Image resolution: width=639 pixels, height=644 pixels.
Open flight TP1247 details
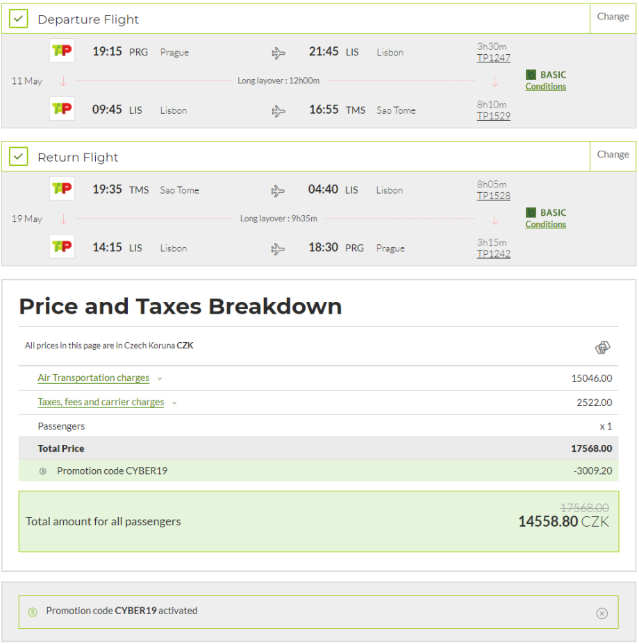[493, 58]
